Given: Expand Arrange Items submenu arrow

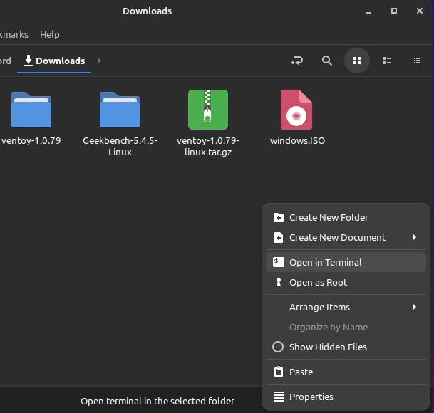Looking at the screenshot, I should click(414, 307).
